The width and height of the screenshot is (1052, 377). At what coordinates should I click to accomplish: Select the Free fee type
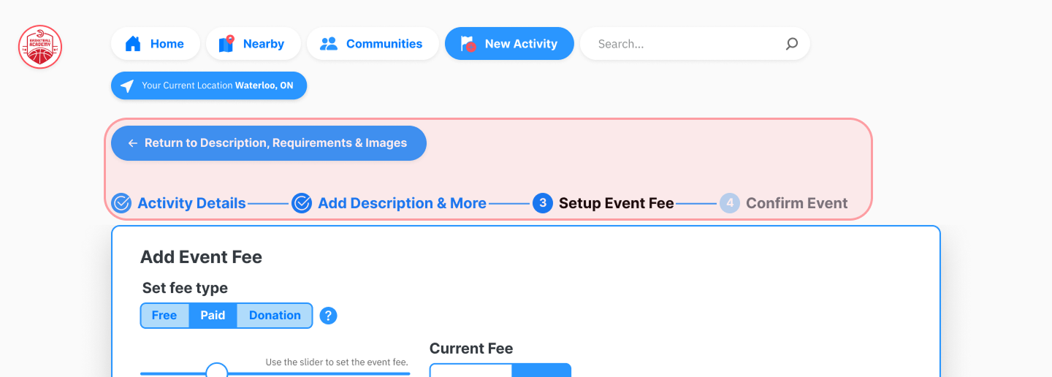coord(164,316)
